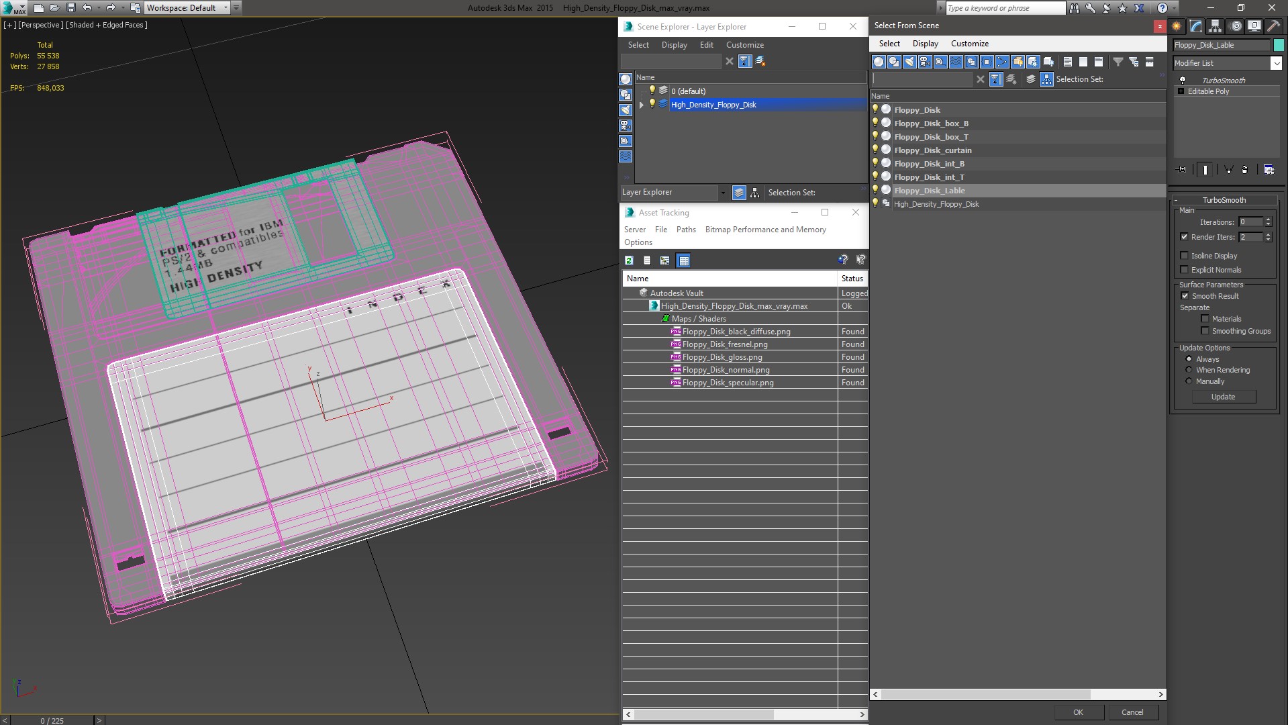Open Layer Explorer selector dropdown arrow

722,193
